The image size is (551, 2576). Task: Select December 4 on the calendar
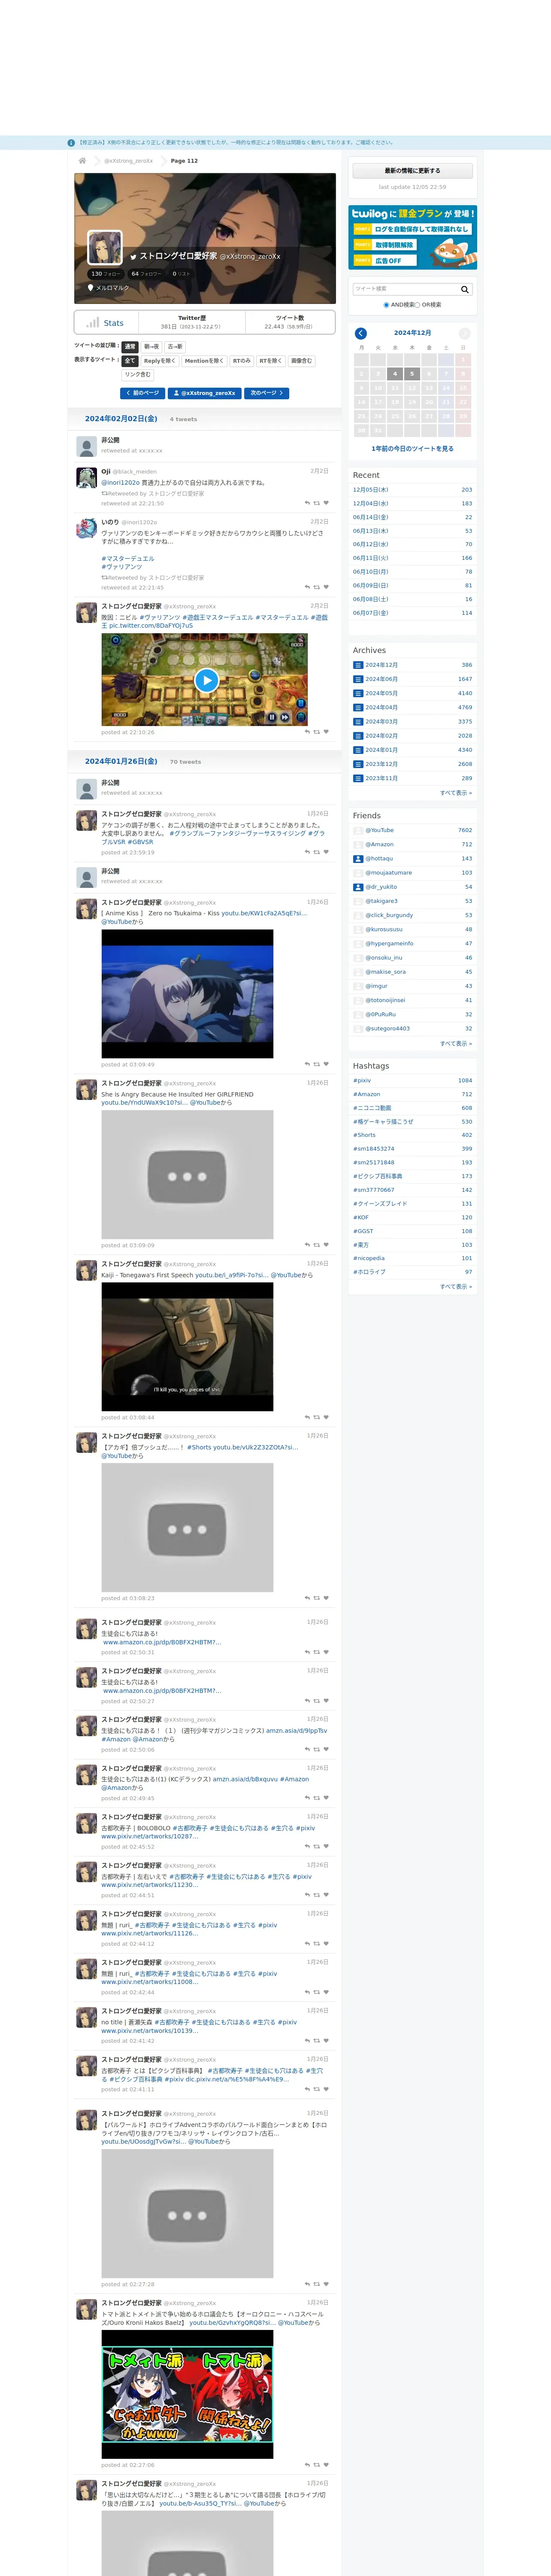click(395, 374)
